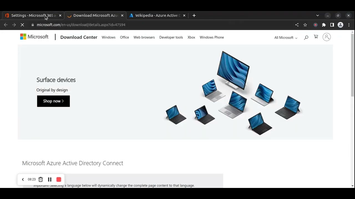Open the Xbox menu item
Image resolution: width=355 pixels, height=199 pixels.
[191, 37]
